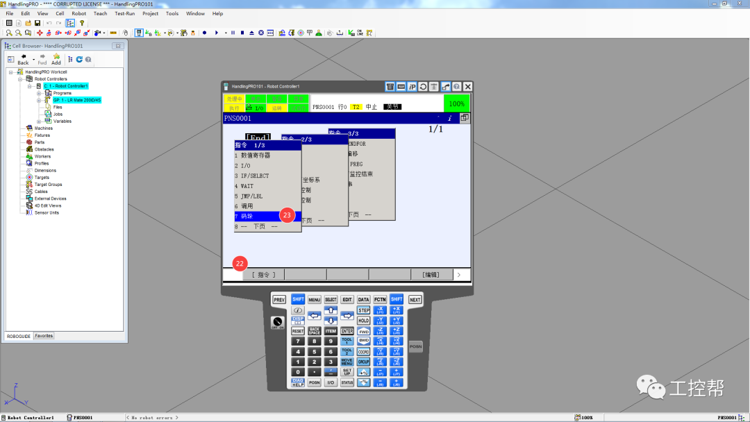Open the Test-Run menu
This screenshot has width=750, height=422.
[x=125, y=13]
